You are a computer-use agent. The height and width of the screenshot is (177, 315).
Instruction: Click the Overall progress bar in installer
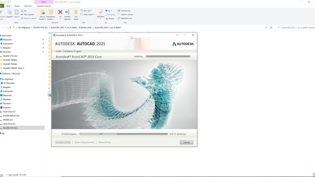click(124, 134)
